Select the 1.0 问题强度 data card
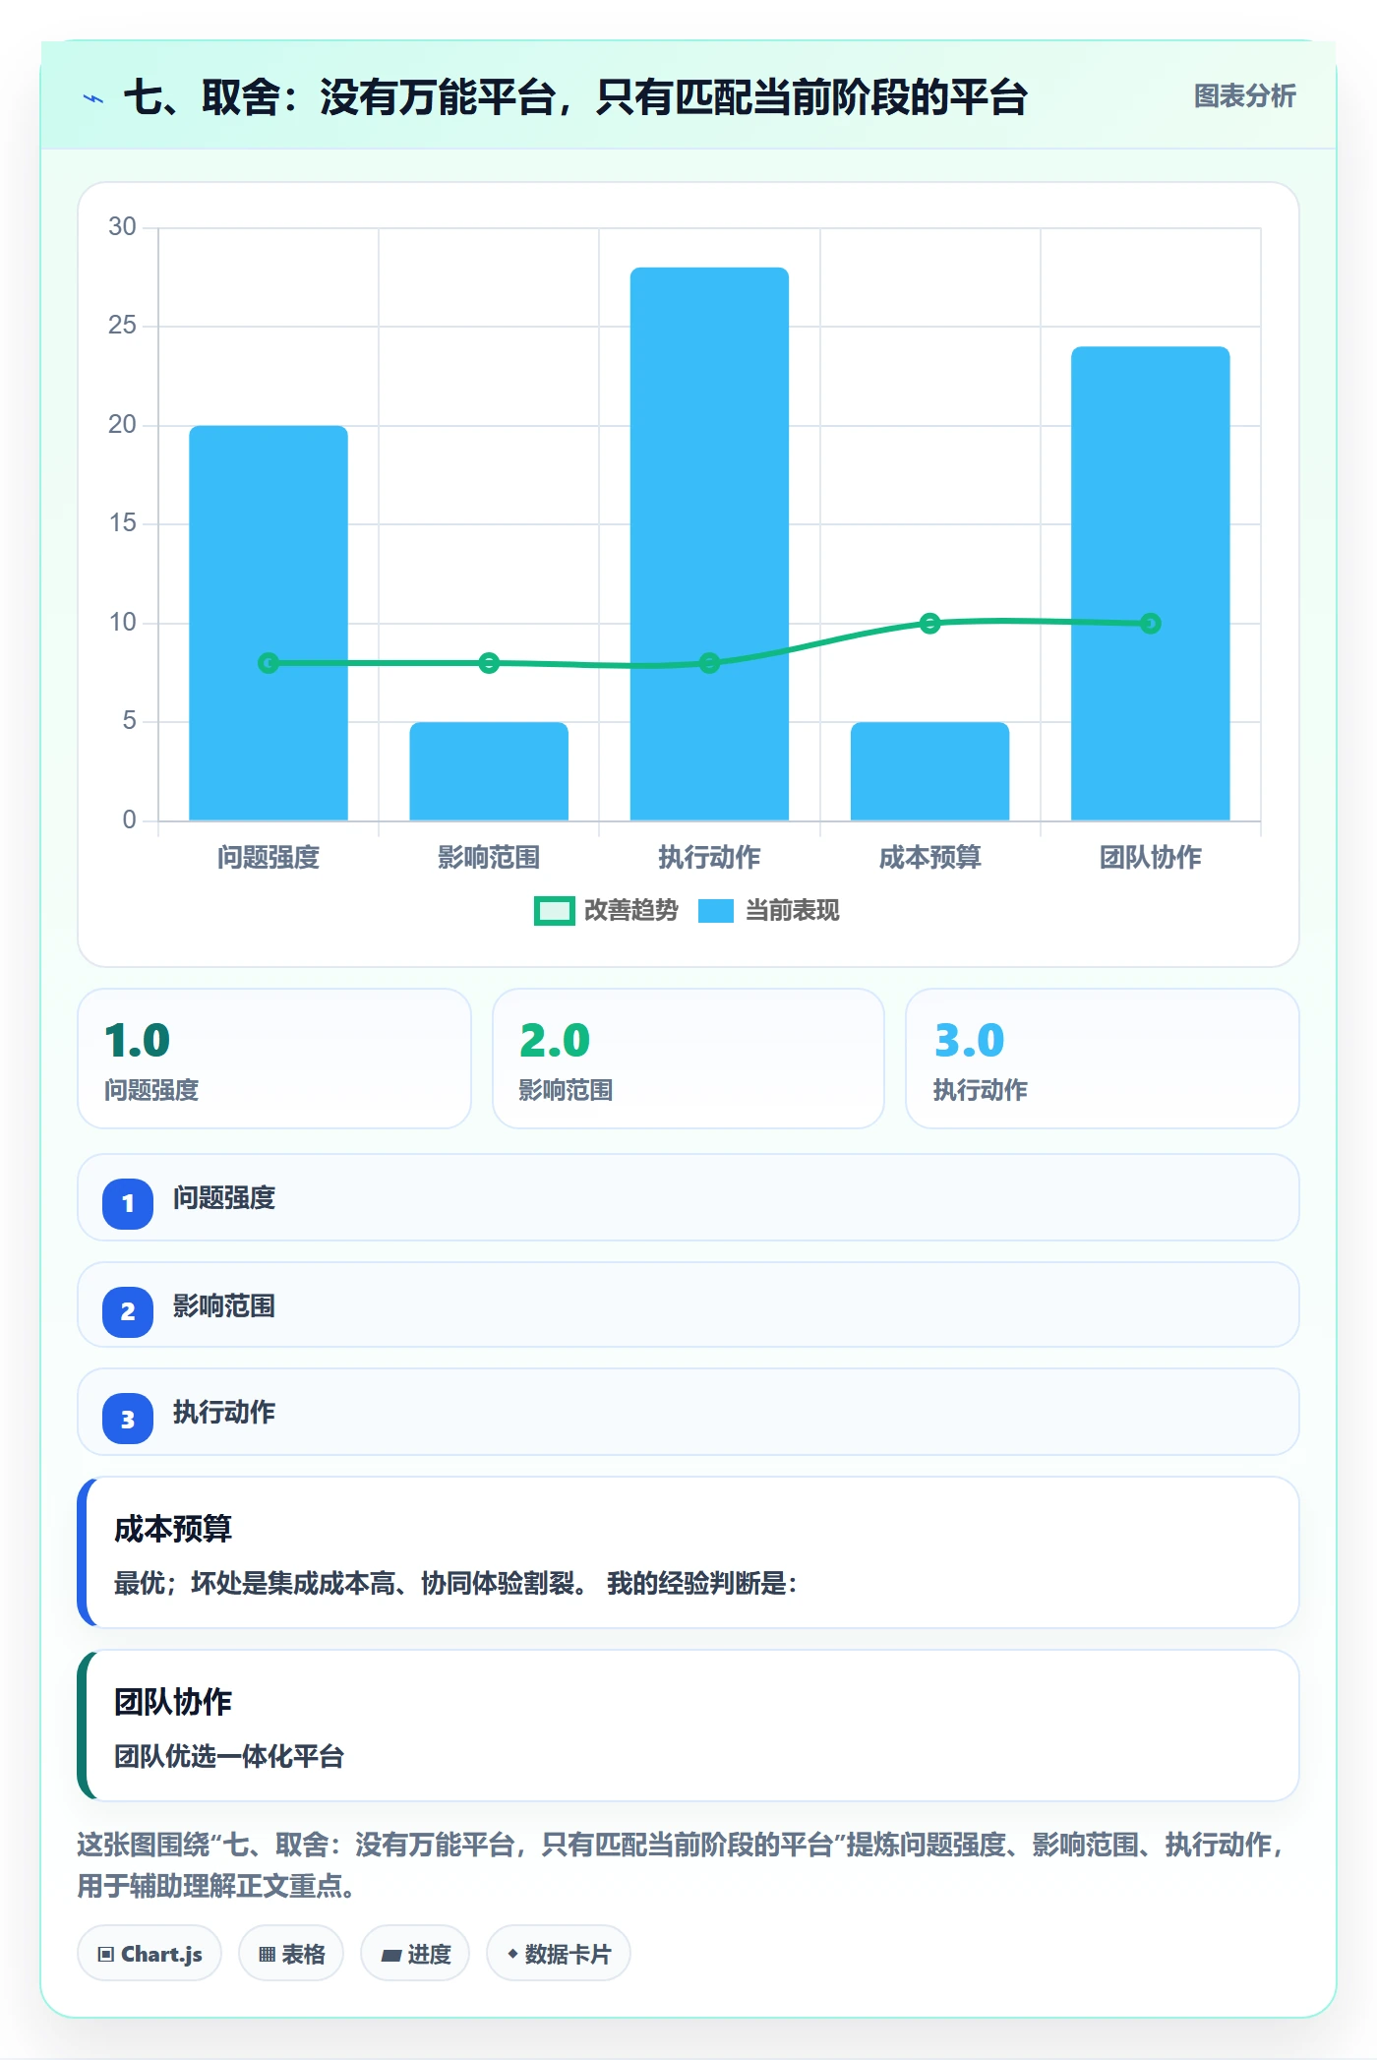This screenshot has height=2060, width=1377. tap(274, 1059)
